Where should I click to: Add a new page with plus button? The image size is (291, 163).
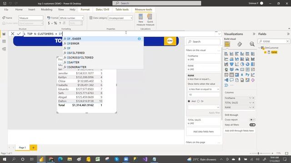point(33,148)
